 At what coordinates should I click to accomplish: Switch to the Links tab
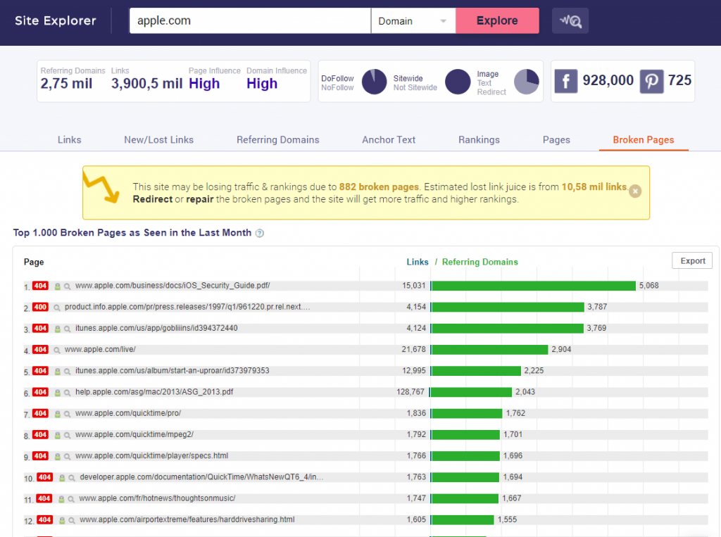click(70, 140)
